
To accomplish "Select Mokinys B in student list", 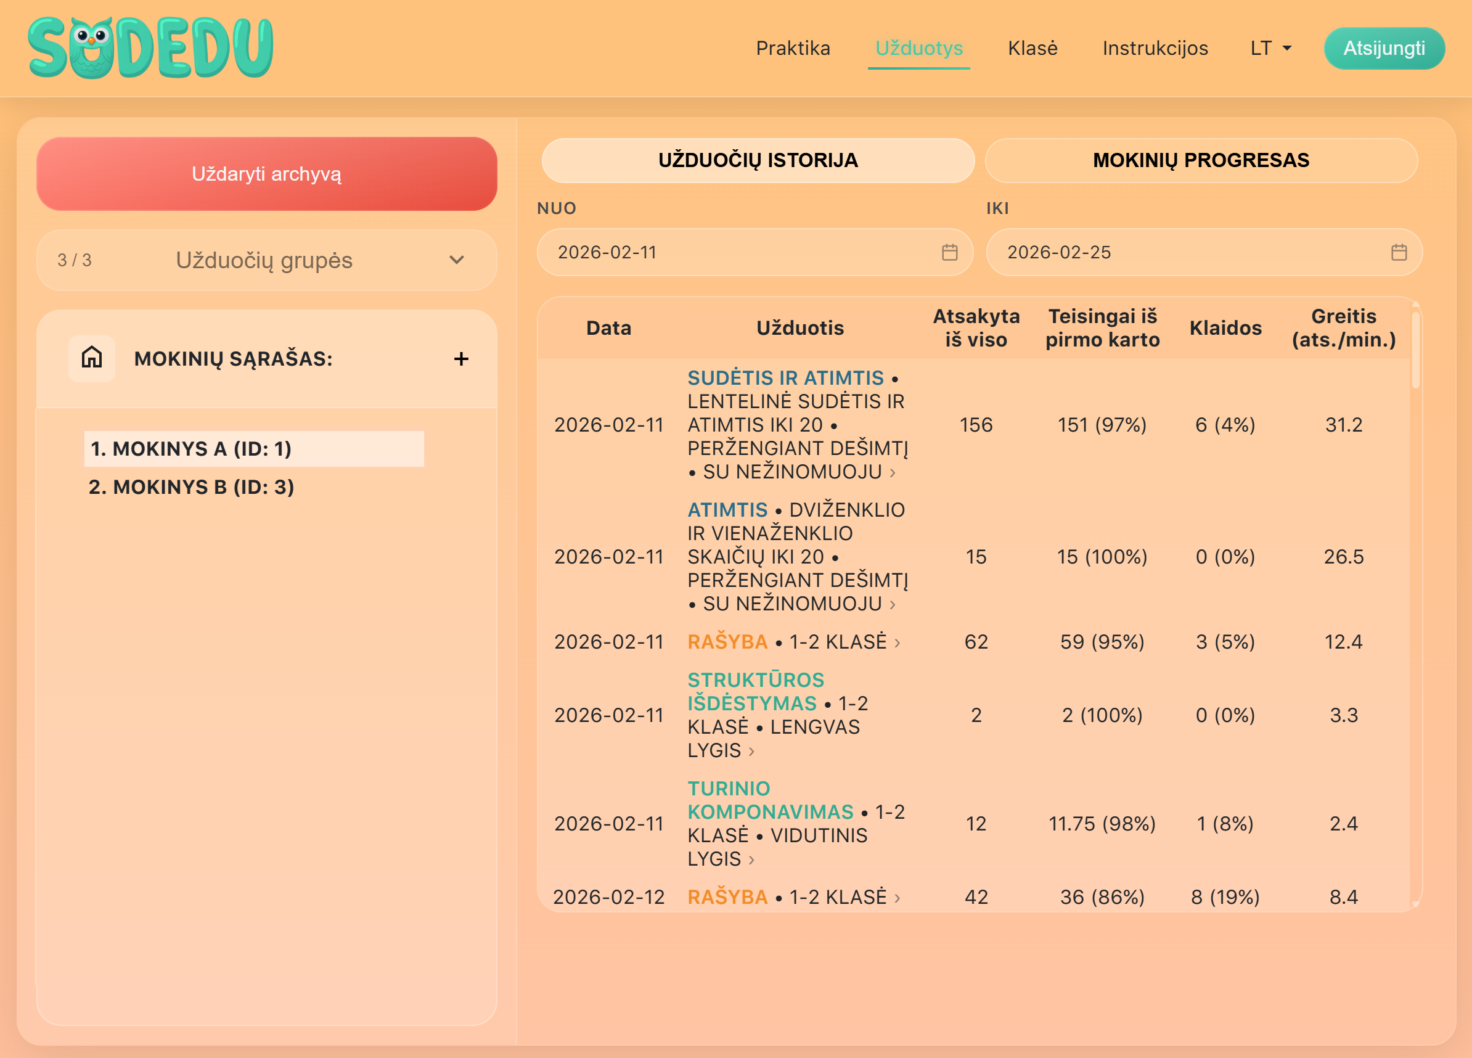I will pos(191,487).
